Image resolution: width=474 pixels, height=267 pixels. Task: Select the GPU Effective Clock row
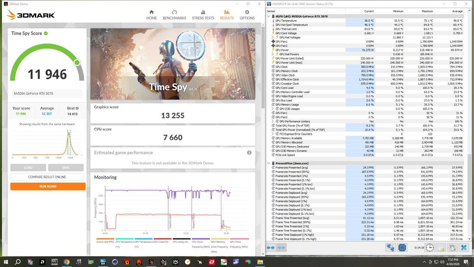click(367, 79)
